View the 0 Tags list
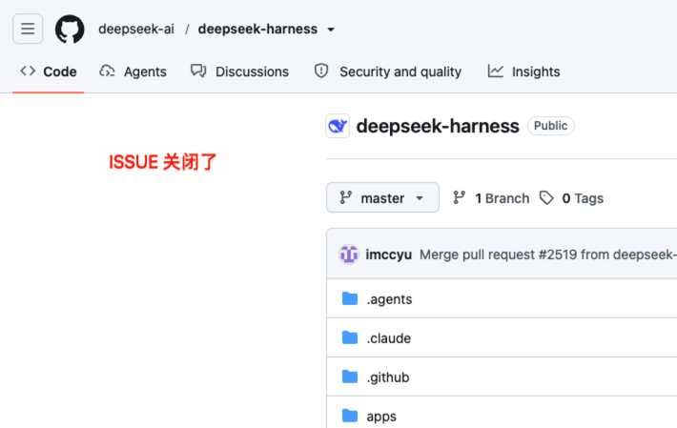This screenshot has width=677, height=428. click(571, 198)
